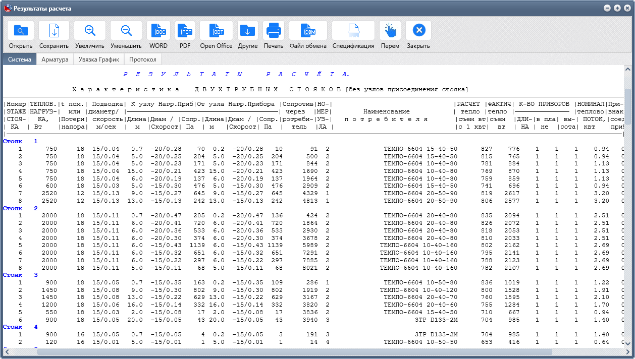Viewport: 635px width, 359px height.
Task: Click 'ТЕМПО-6604 20-40-70' consumer name
Action: coord(421,297)
